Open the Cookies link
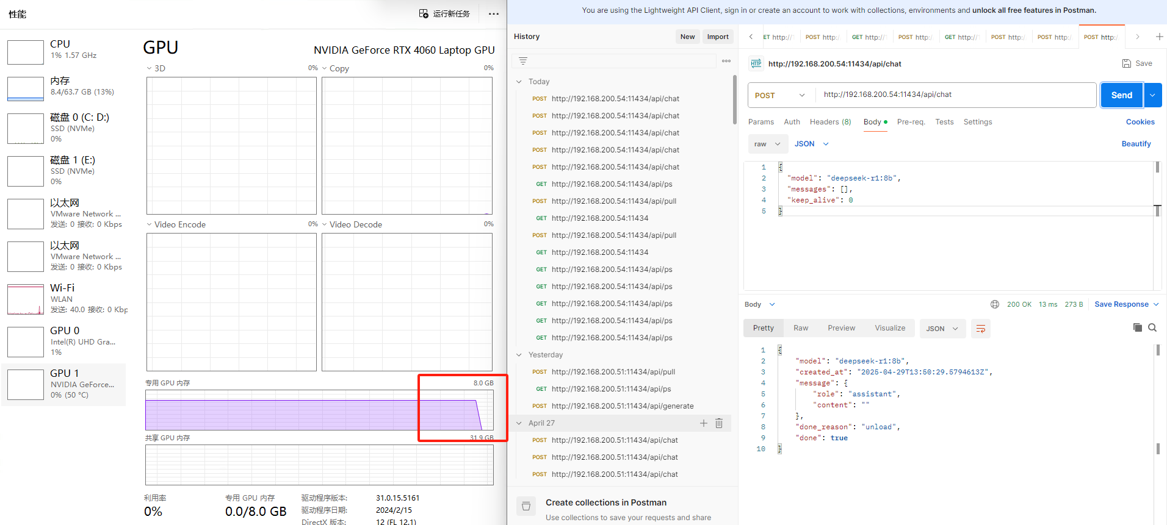Viewport: 1167px width, 525px height. pyautogui.click(x=1140, y=122)
